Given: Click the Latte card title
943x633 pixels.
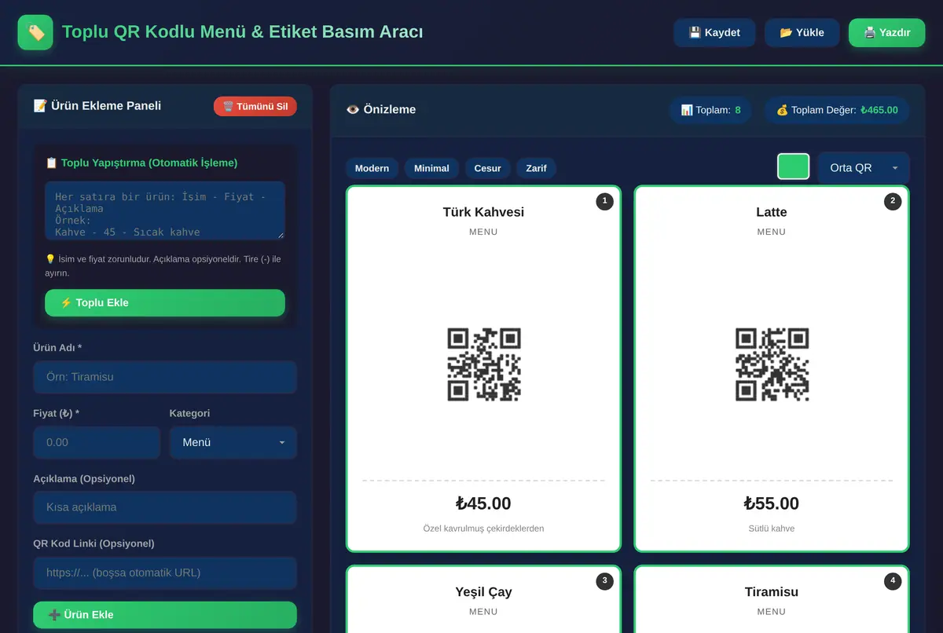Looking at the screenshot, I should click(772, 212).
